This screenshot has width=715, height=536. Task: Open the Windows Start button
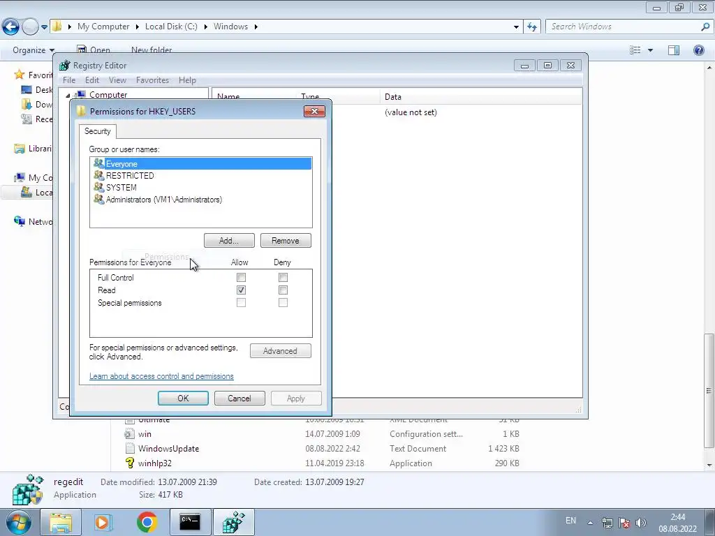tap(18, 522)
